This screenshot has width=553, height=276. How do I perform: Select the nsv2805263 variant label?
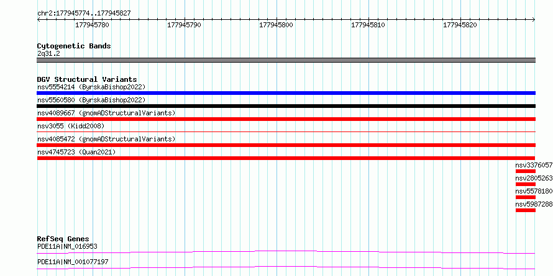click(x=534, y=178)
